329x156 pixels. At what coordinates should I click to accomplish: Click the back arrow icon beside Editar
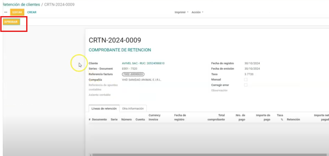[5, 12]
